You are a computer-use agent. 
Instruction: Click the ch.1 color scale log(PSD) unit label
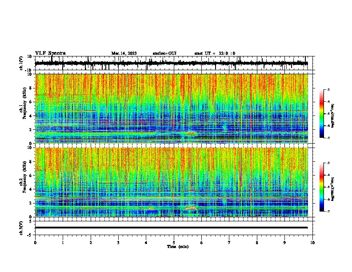[x=333, y=116]
